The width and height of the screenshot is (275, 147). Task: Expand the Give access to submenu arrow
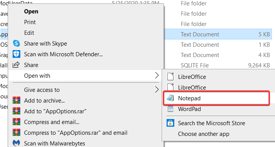pos(157,90)
